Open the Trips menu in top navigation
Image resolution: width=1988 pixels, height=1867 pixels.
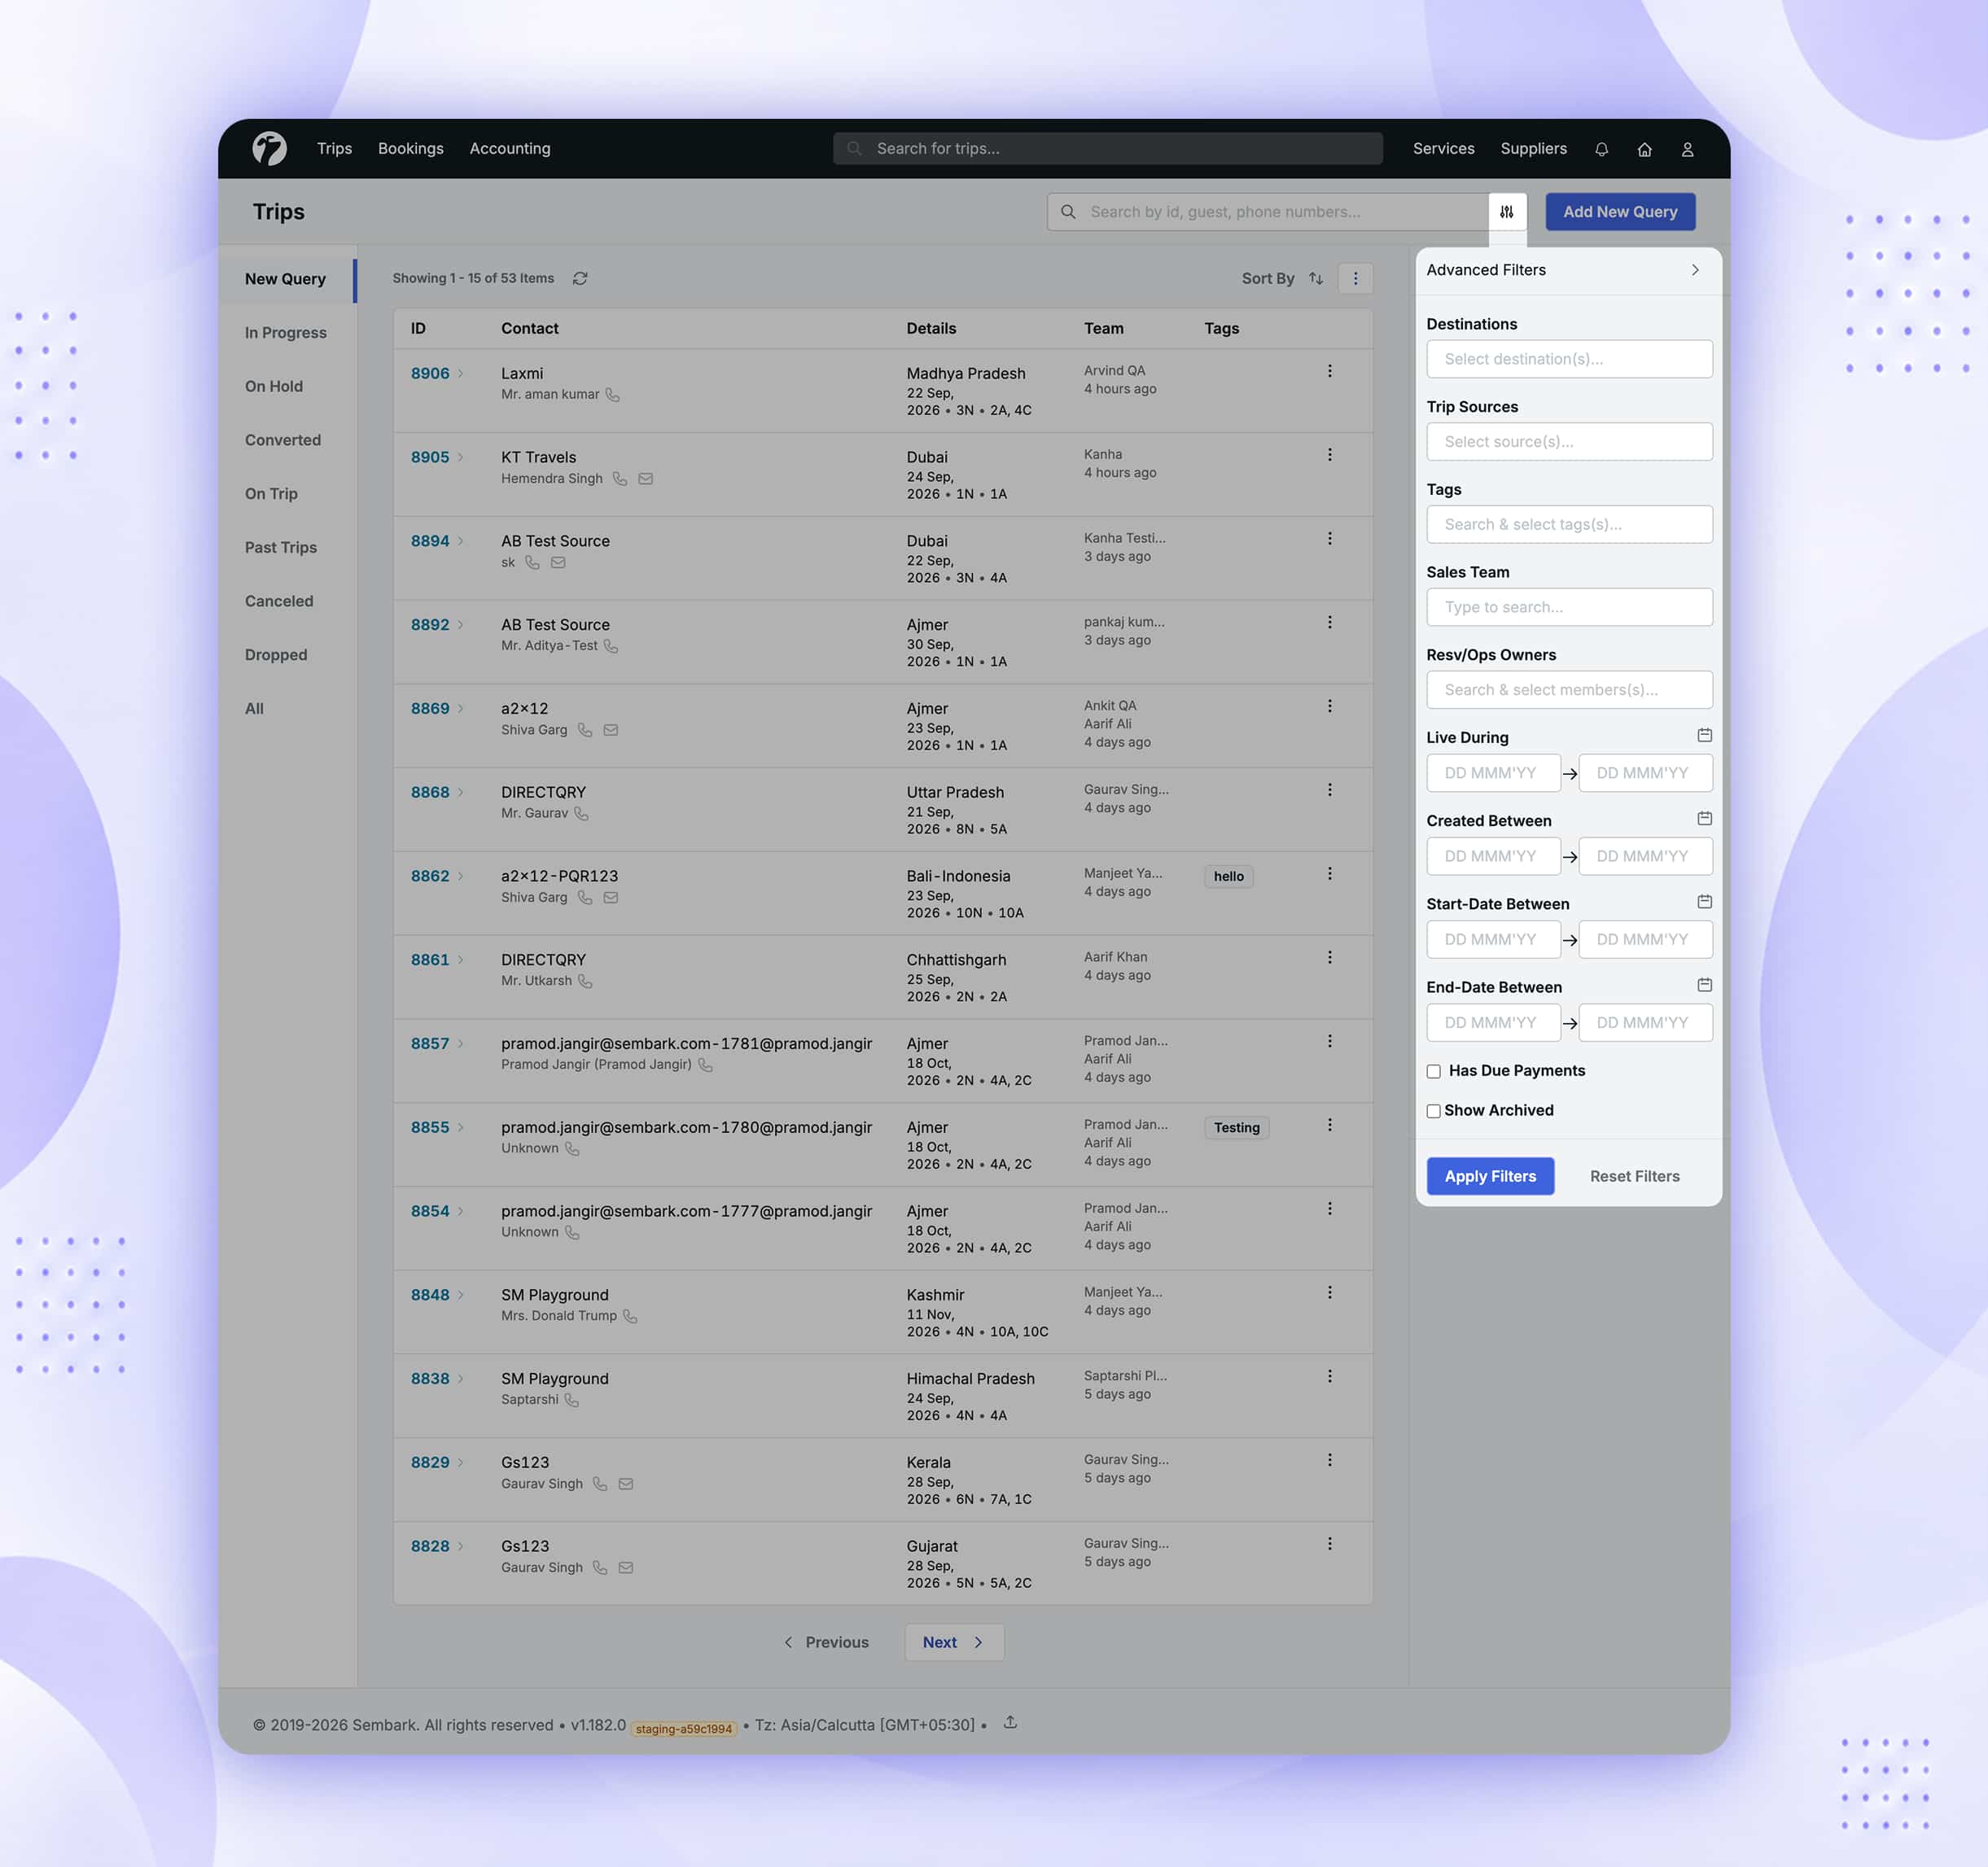(335, 149)
